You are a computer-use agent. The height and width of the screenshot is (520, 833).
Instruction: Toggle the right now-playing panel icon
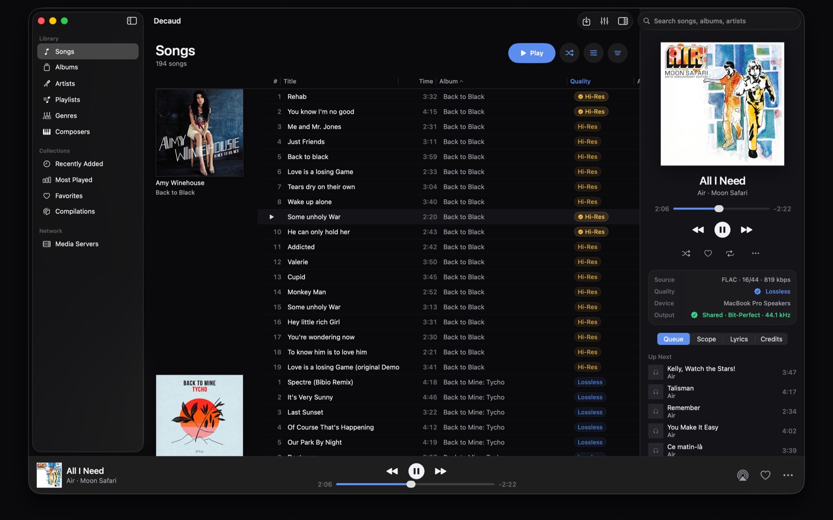point(623,21)
